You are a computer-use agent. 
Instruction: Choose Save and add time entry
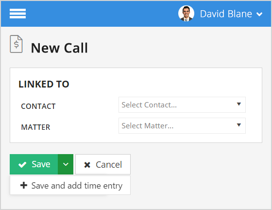[x=70, y=185]
